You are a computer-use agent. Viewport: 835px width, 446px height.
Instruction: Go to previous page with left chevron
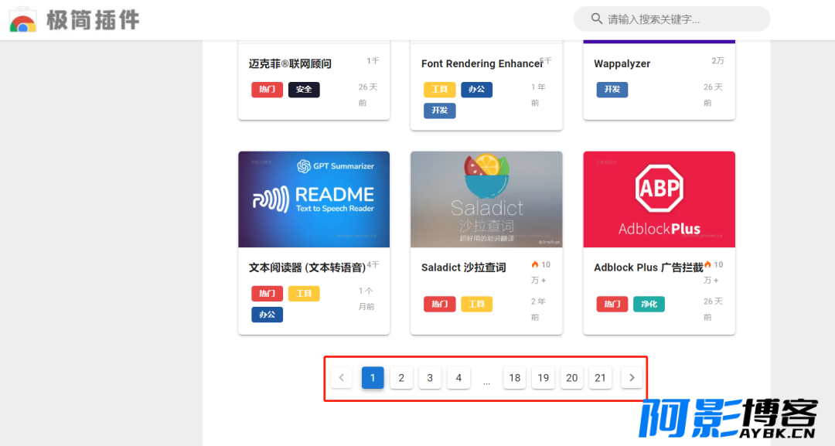click(x=341, y=378)
